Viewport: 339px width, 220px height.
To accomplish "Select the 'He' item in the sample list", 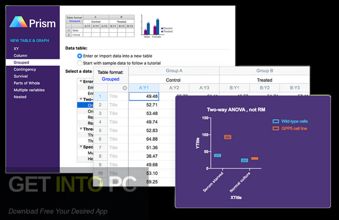I will tap(86, 159).
